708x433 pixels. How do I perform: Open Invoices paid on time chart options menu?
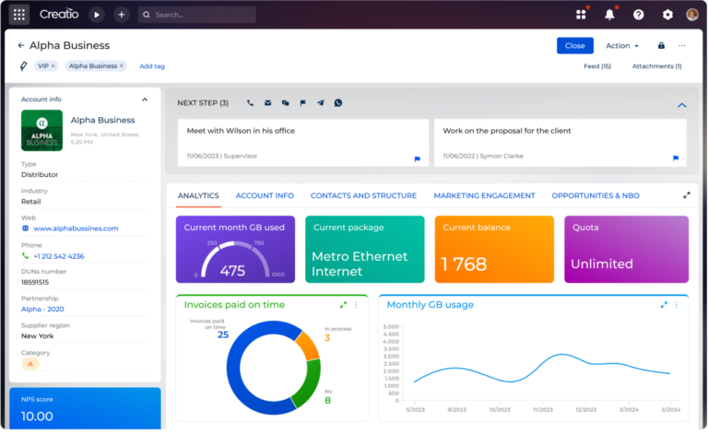coord(356,305)
